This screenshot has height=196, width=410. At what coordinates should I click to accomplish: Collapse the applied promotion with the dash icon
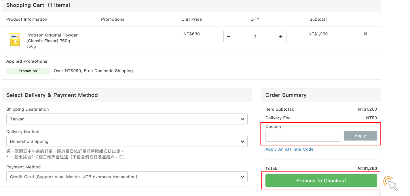tap(375, 71)
